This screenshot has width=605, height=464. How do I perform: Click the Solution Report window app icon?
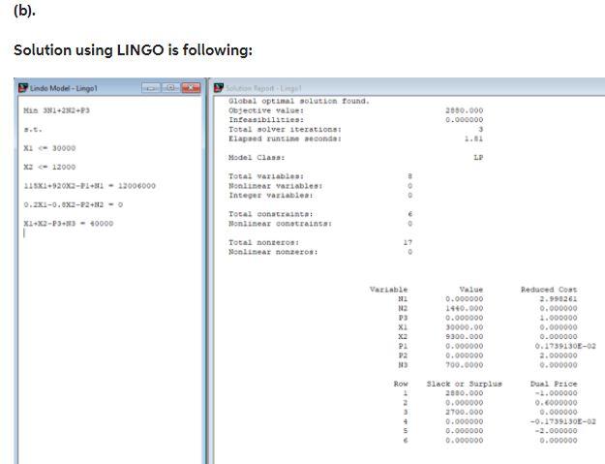[219, 88]
